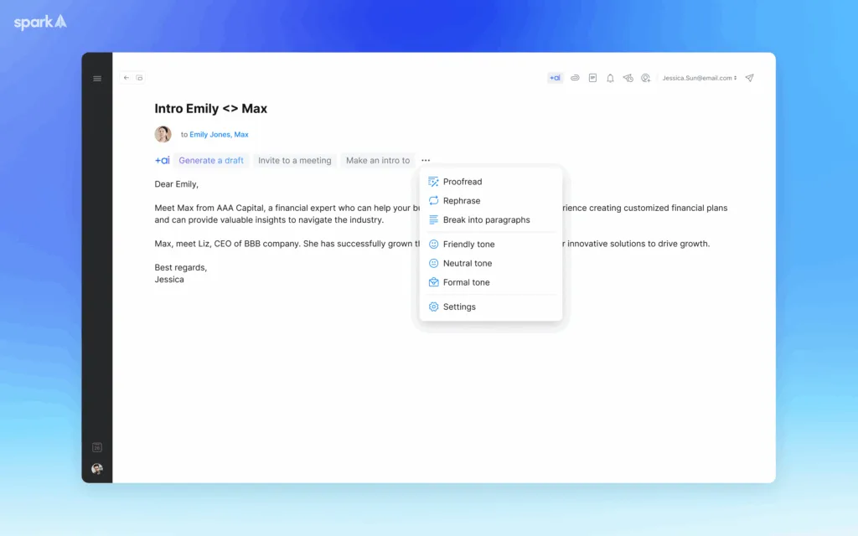Click the sender avatar thumbnail

(x=163, y=133)
